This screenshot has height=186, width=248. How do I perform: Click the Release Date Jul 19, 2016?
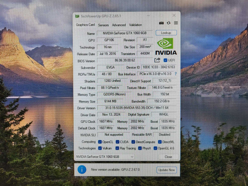[108, 54]
